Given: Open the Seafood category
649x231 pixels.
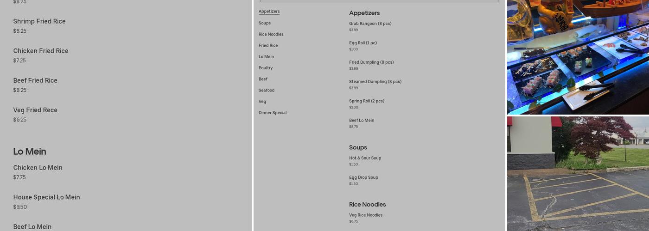Looking at the screenshot, I should click(267, 90).
